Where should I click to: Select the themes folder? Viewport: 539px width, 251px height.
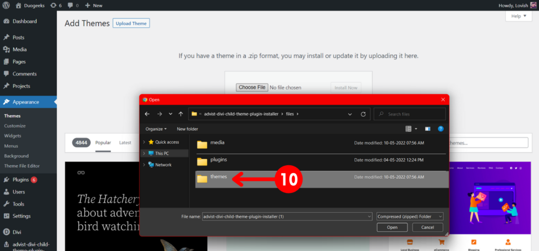pos(322,179)
